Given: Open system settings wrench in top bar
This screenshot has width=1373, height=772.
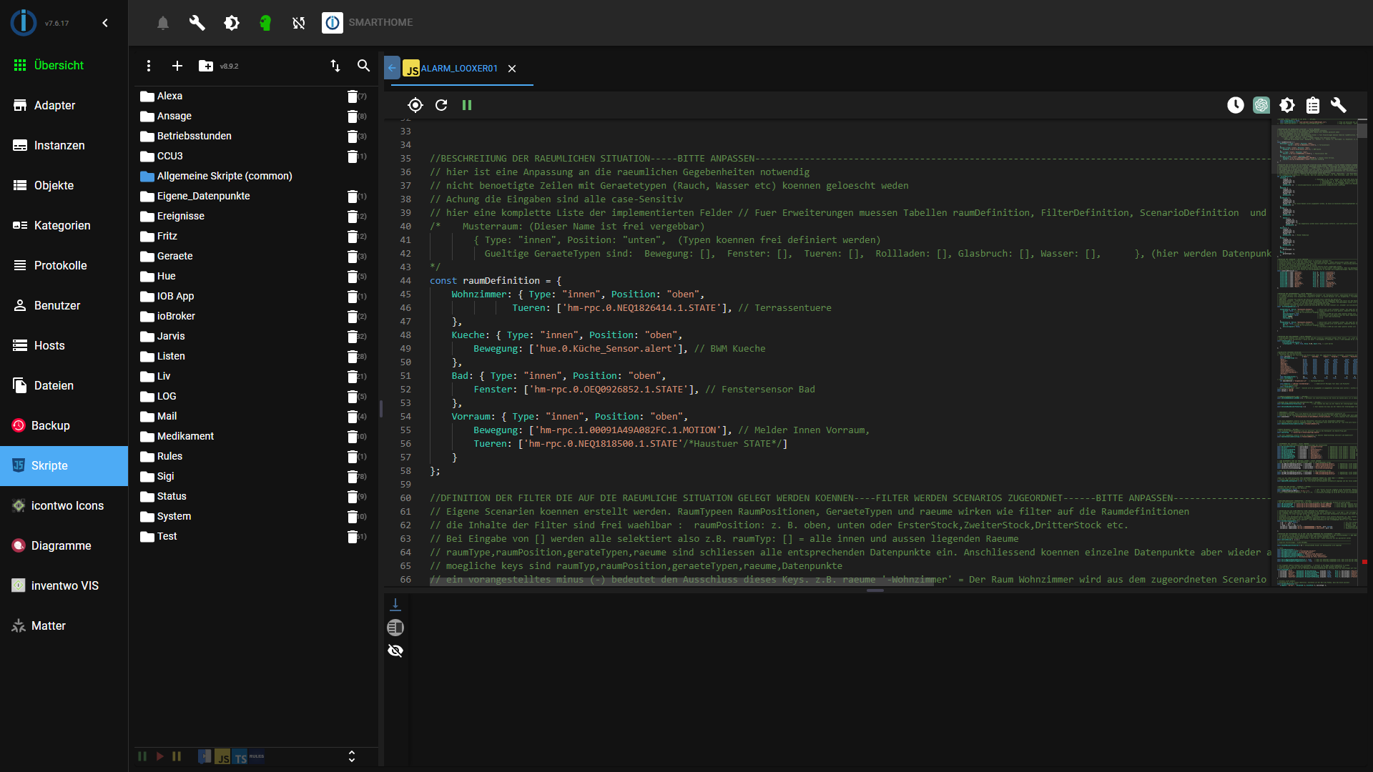Looking at the screenshot, I should point(197,23).
